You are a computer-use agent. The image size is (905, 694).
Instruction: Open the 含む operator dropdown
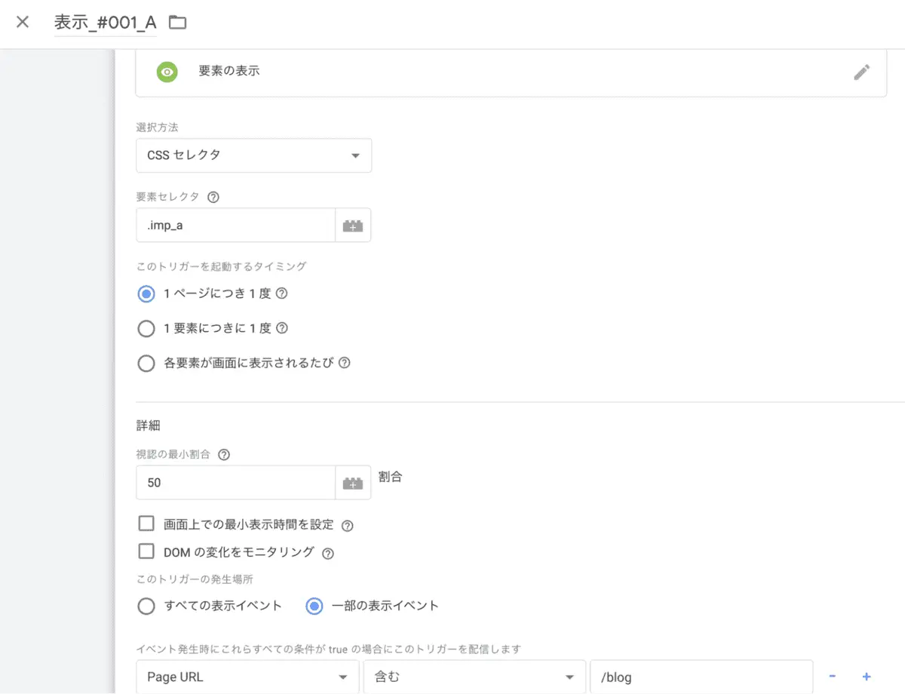(x=474, y=677)
